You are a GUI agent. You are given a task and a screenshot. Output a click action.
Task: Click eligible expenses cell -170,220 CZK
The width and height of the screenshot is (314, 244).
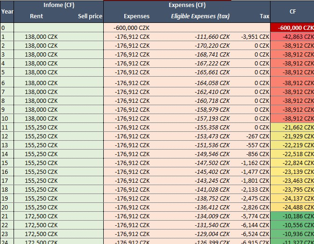(212, 46)
